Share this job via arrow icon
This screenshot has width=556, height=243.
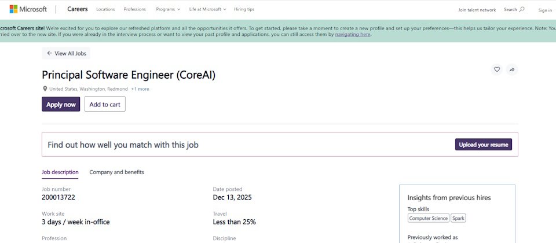[512, 69]
